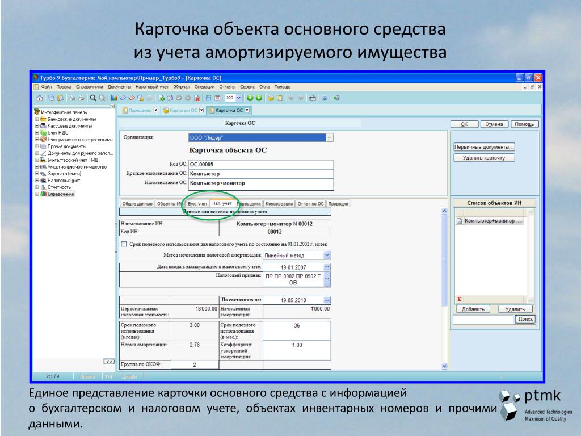The width and height of the screenshot is (581, 436).
Task: Switch to the Бух. учет tab
Action: pyautogui.click(x=197, y=204)
